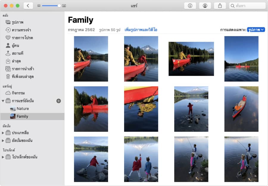The width and height of the screenshot is (268, 186).
Task: Go back using the chevron button
Action: click(28, 6)
